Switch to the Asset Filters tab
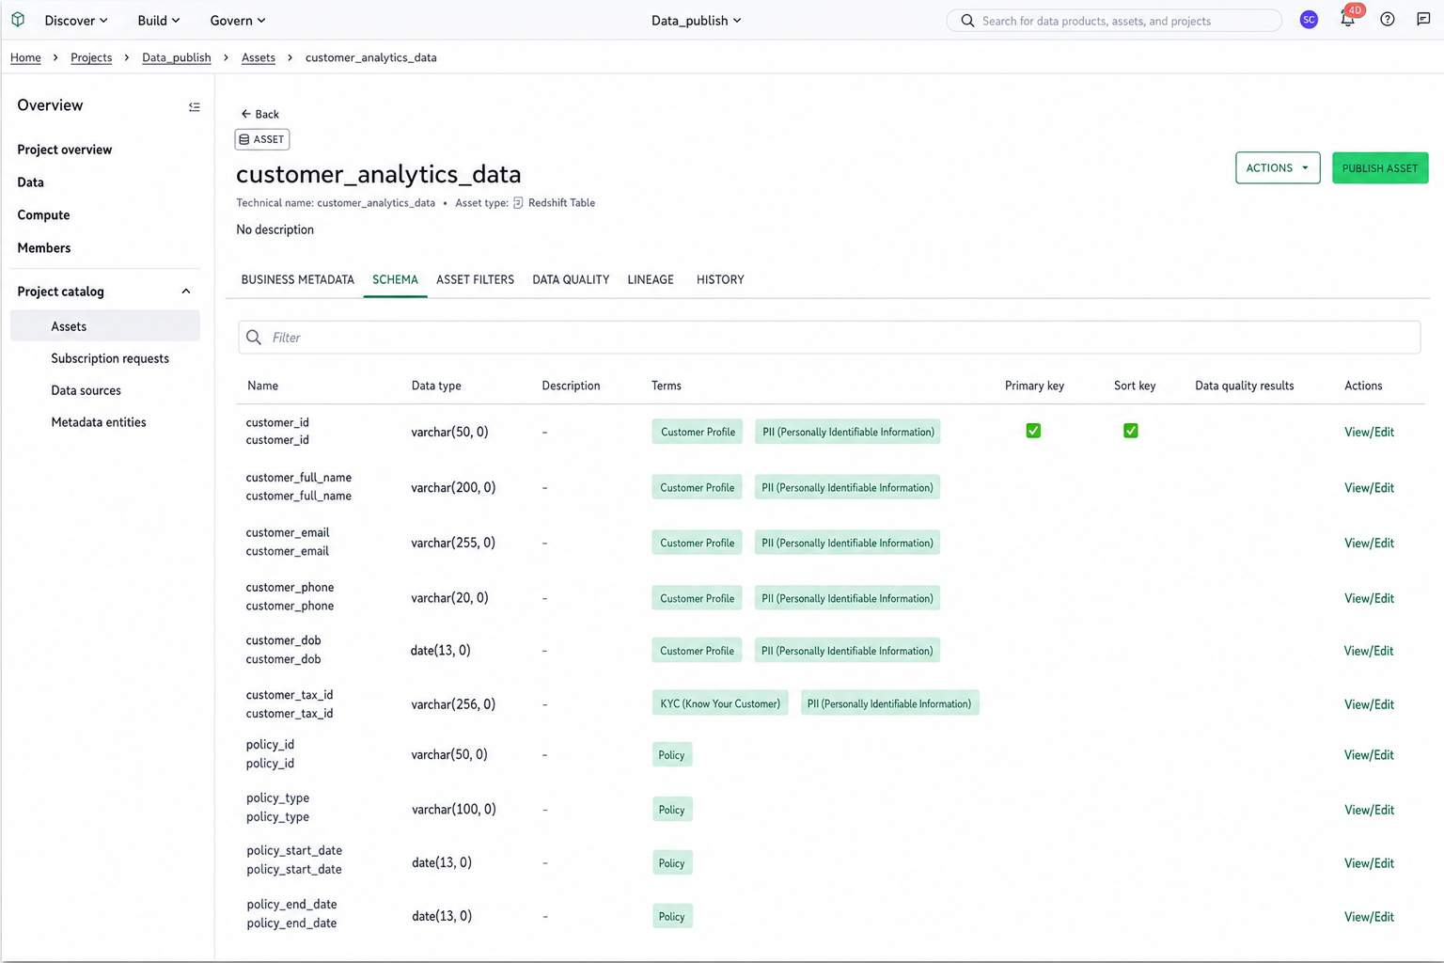 [475, 279]
